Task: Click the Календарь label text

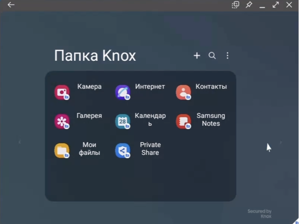Action: pos(150,120)
